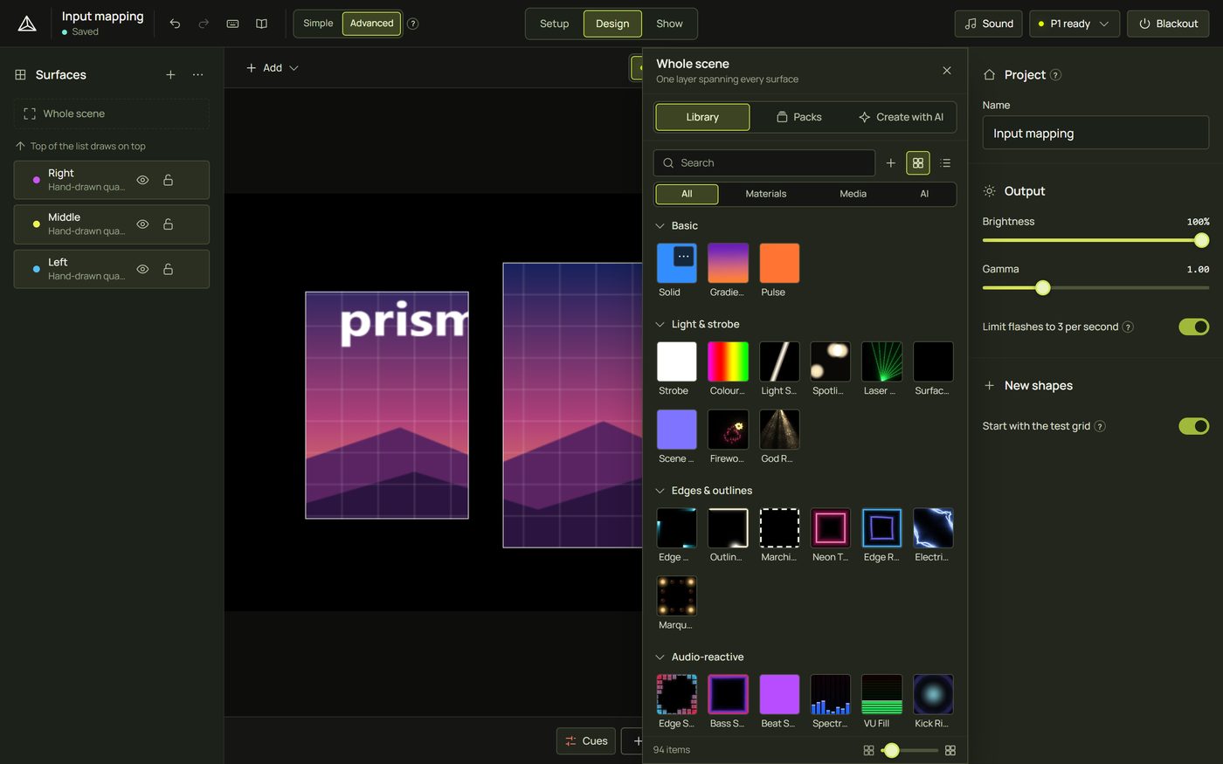Click the undo arrow icon
Viewport: 1223px width, 764px height.
point(175,24)
